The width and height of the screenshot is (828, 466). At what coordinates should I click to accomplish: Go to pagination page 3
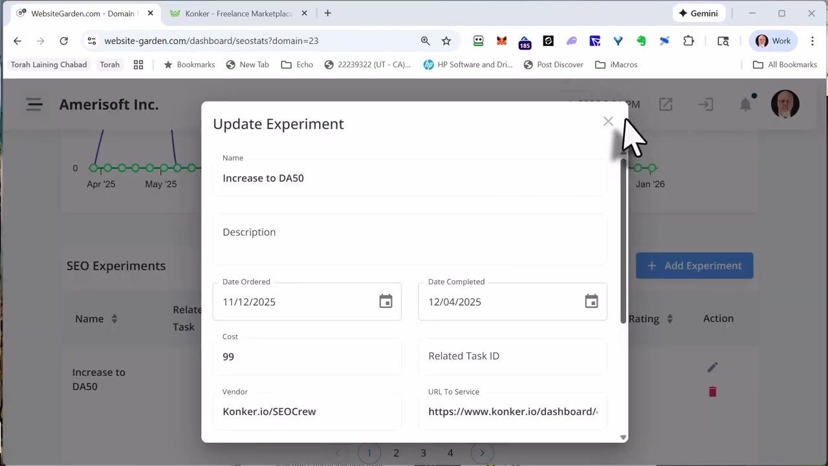tap(423, 453)
